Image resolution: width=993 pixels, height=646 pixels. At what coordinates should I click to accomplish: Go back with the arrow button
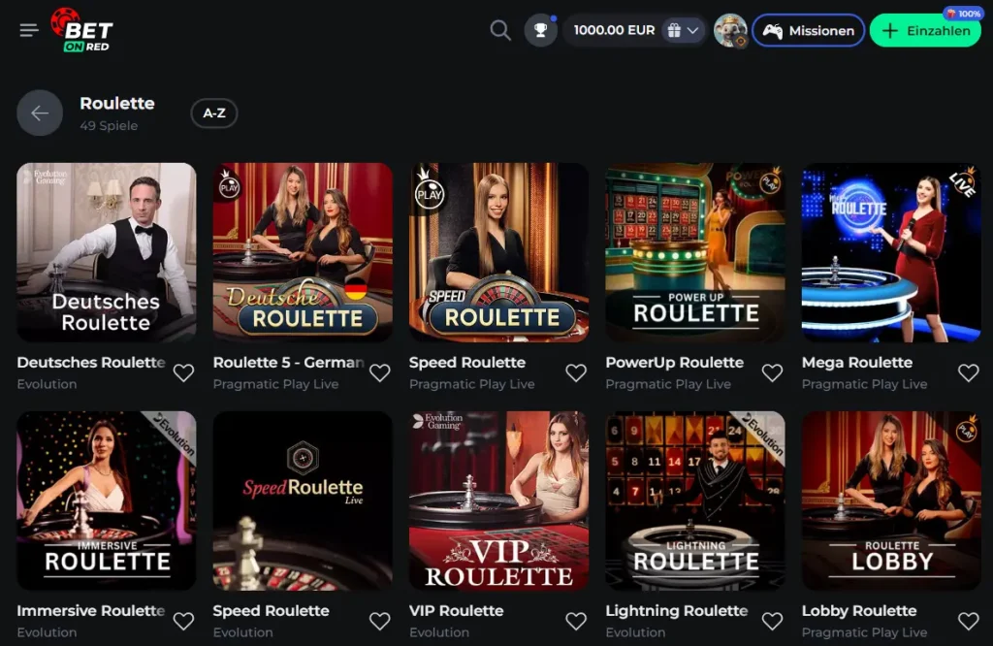40,113
